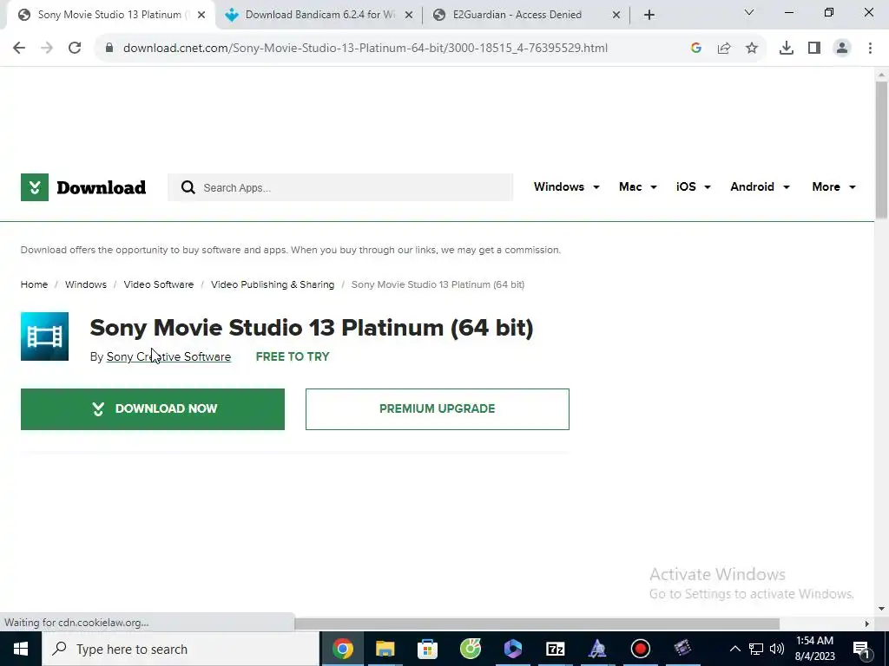Screen dimensions: 889x666
Task: Click the vertical page scrollbar
Action: (x=881, y=150)
